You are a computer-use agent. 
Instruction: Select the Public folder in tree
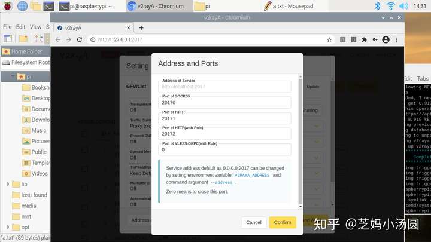34,152
